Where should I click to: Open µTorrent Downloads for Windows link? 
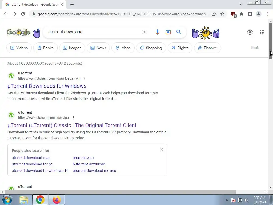(47, 86)
